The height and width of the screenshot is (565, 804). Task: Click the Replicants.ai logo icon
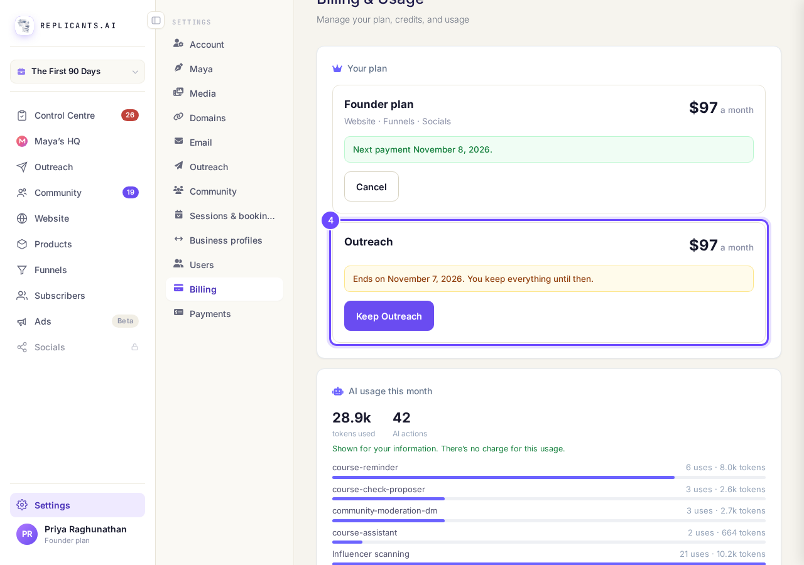(24, 26)
